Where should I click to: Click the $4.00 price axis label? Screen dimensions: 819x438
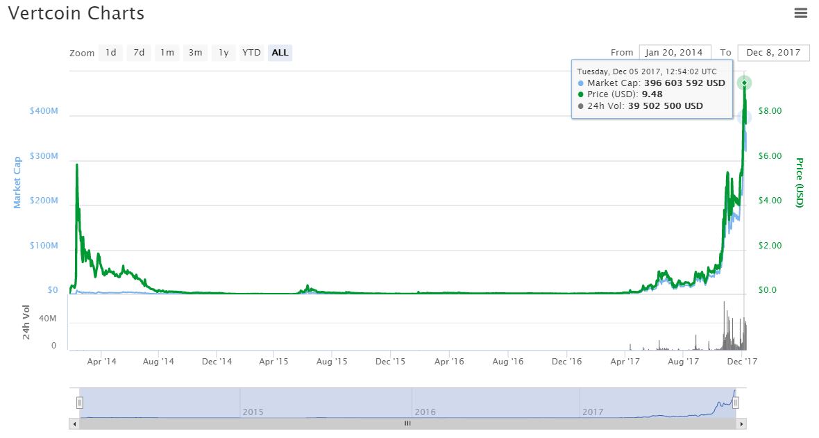pyautogui.click(x=770, y=201)
